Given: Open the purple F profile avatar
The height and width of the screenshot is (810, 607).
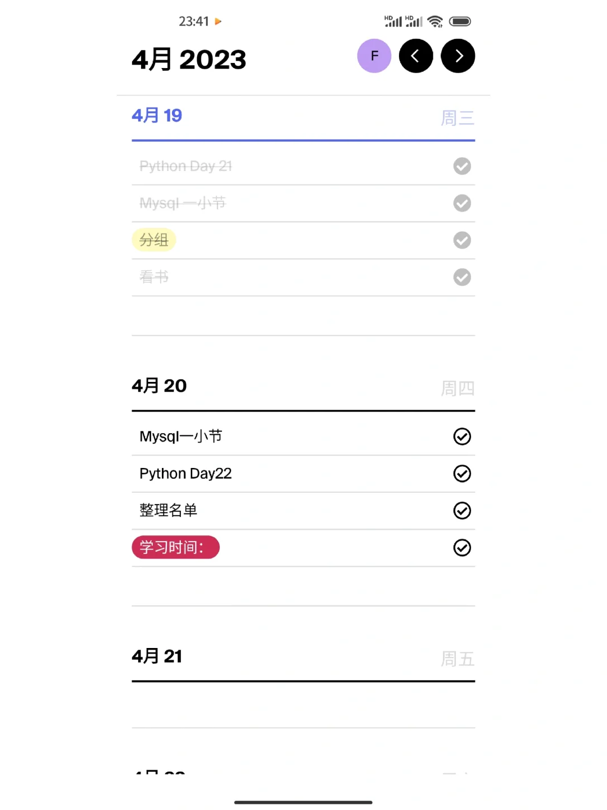Looking at the screenshot, I should (374, 56).
